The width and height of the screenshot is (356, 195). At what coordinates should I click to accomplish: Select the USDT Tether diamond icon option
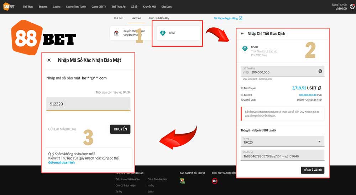(163, 33)
